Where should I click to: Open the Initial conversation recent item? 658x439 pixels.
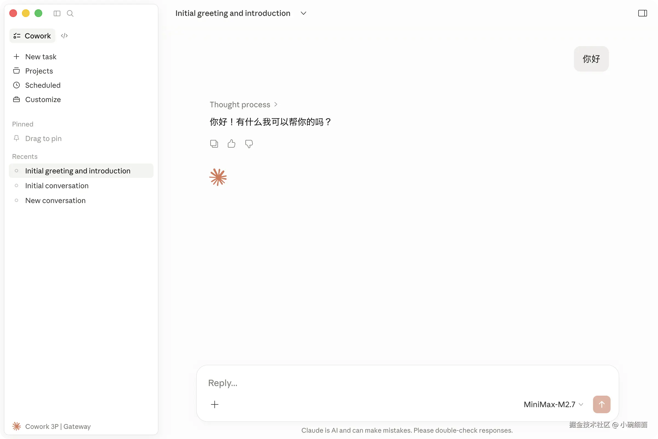57,186
